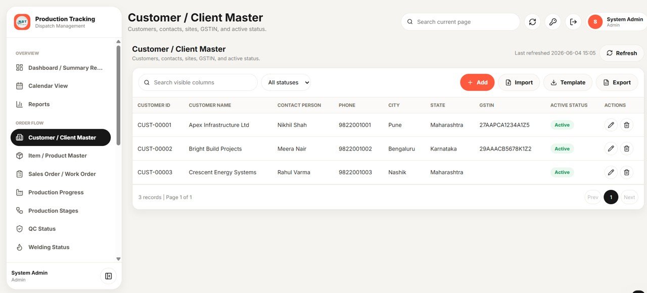The height and width of the screenshot is (293, 647).
Task: Click the Next pagination button
Action: [x=629, y=197]
